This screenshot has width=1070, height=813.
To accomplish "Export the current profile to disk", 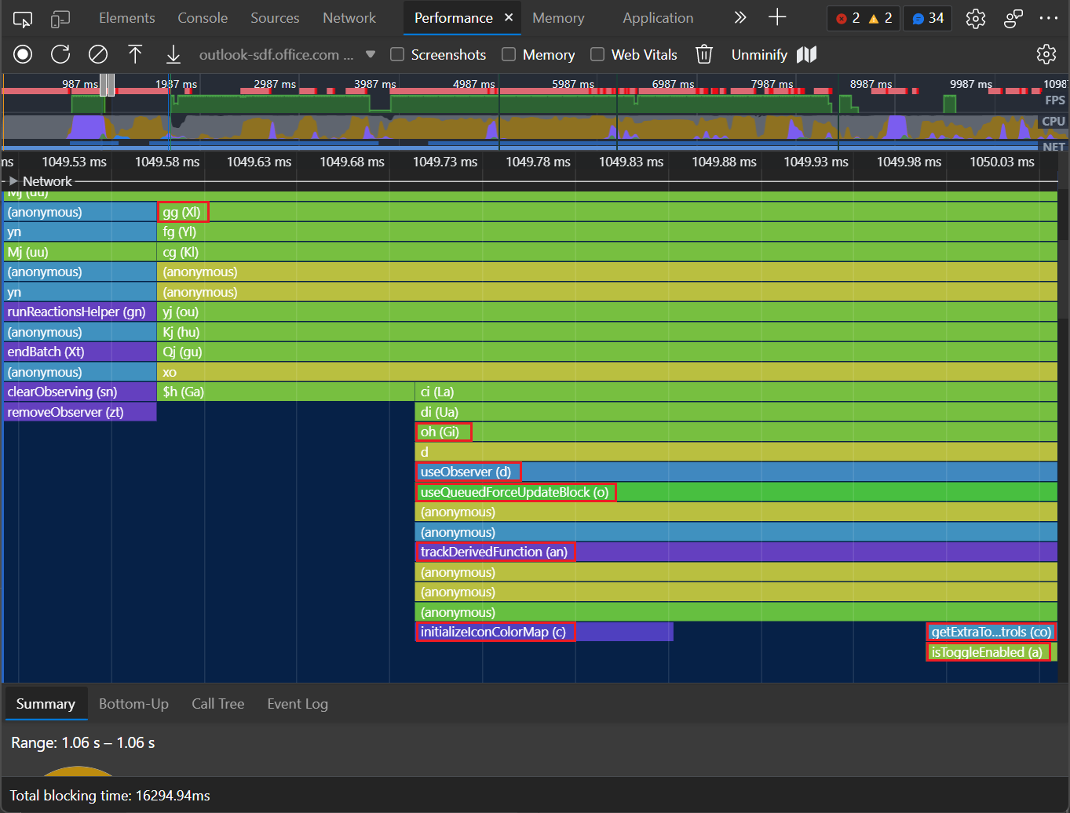I will click(x=173, y=54).
